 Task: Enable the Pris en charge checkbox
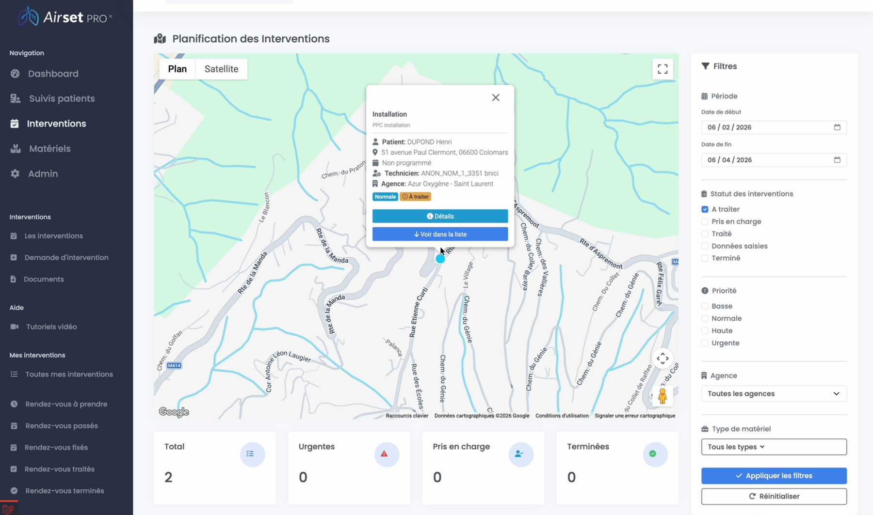705,222
